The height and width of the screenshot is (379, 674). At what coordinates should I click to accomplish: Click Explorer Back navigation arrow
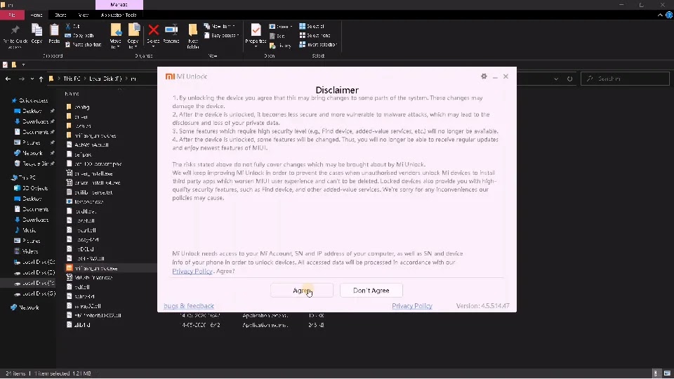pos(8,79)
